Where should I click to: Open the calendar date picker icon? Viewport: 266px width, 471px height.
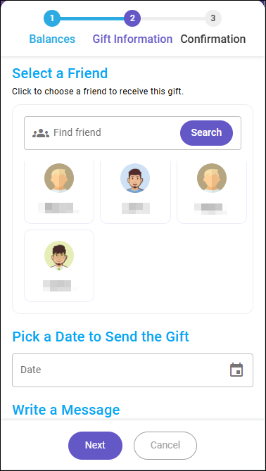pos(236,370)
